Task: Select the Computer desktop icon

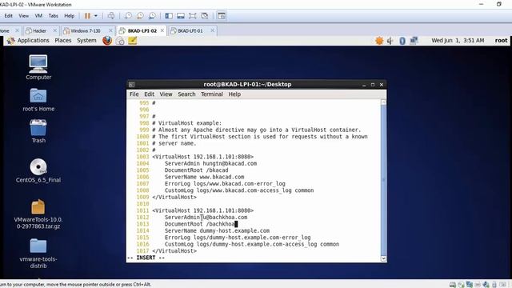Action: 38,67
